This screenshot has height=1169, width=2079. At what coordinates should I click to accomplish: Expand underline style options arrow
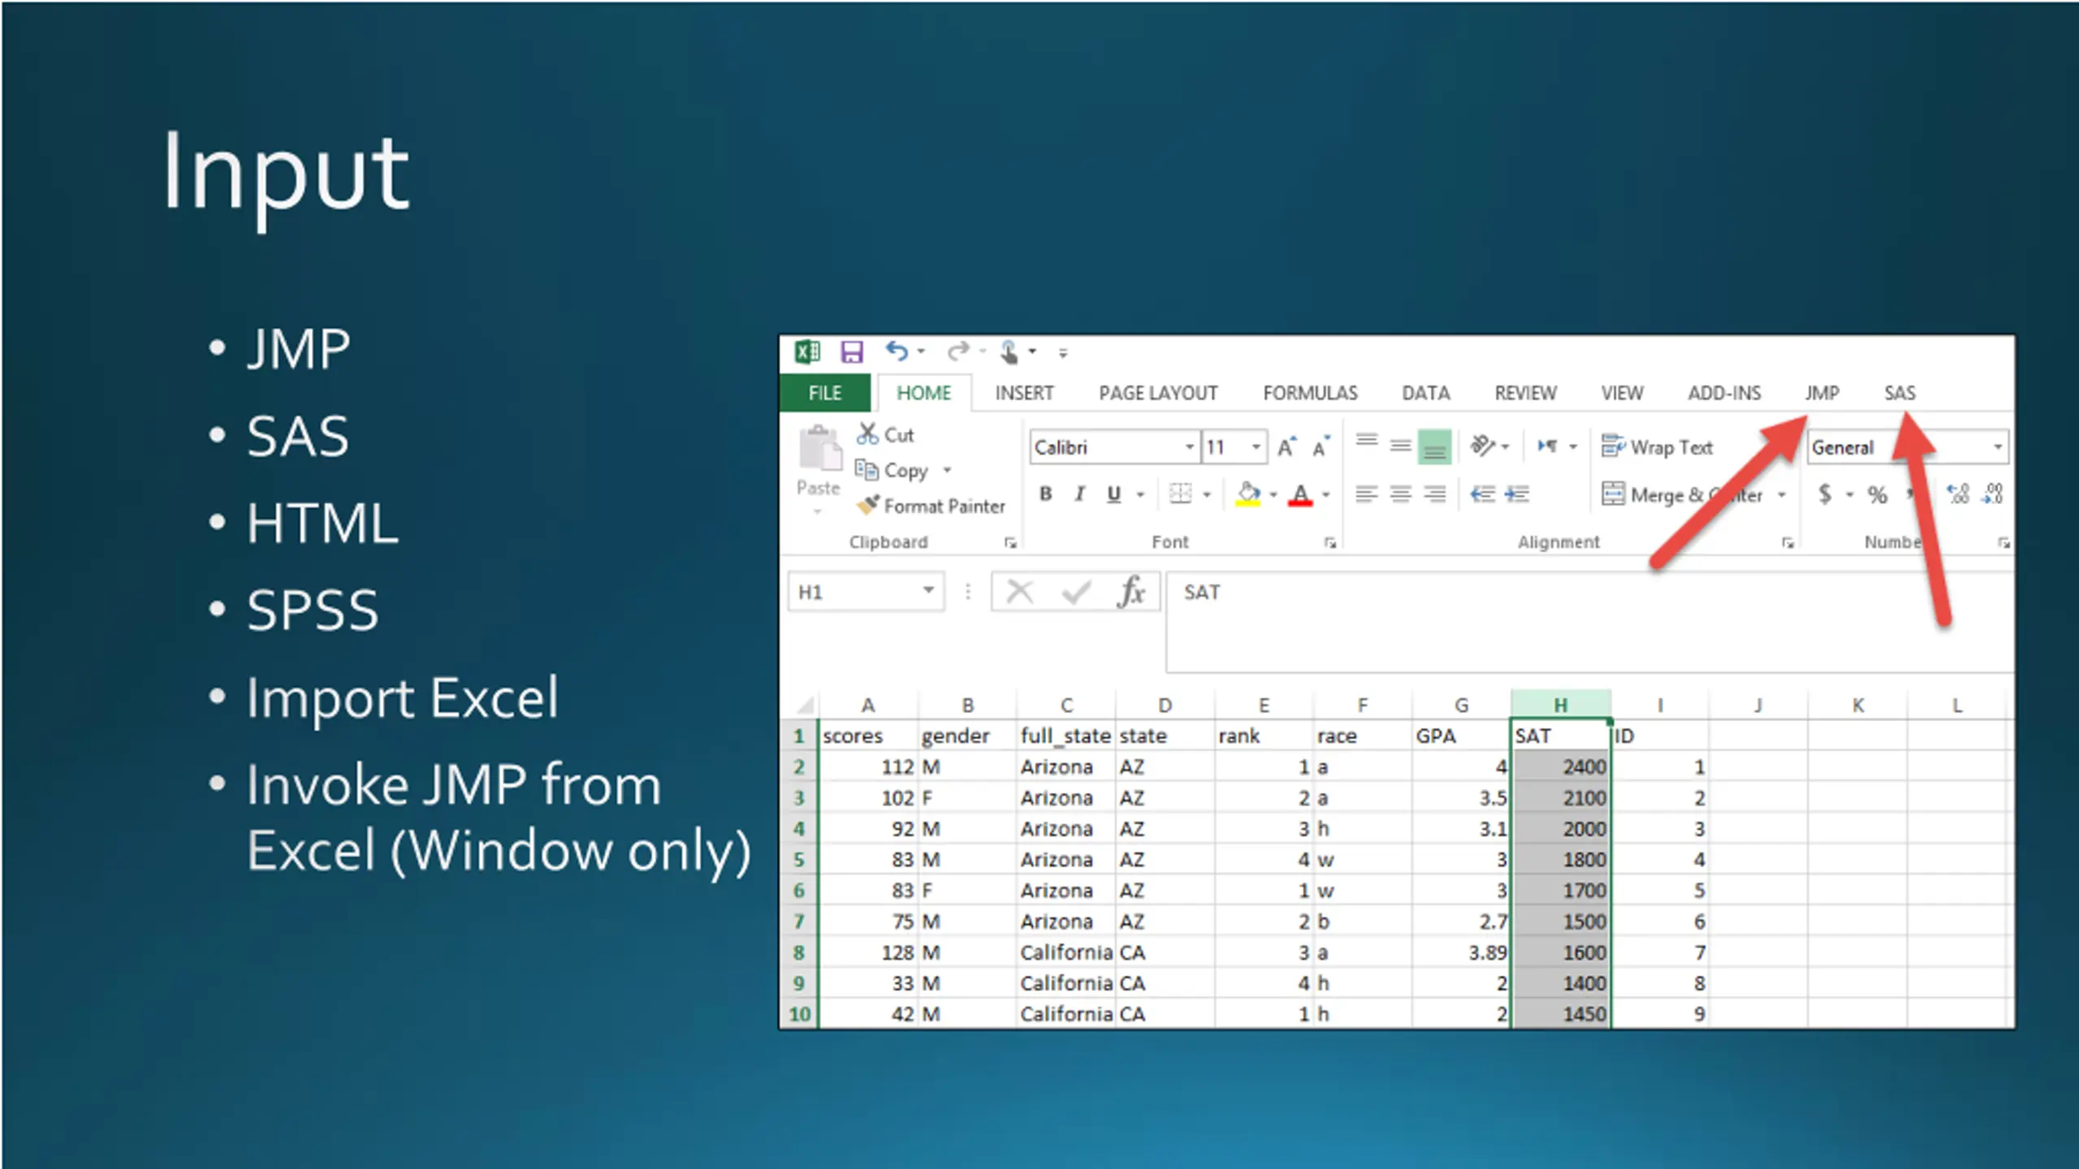[x=1140, y=494]
